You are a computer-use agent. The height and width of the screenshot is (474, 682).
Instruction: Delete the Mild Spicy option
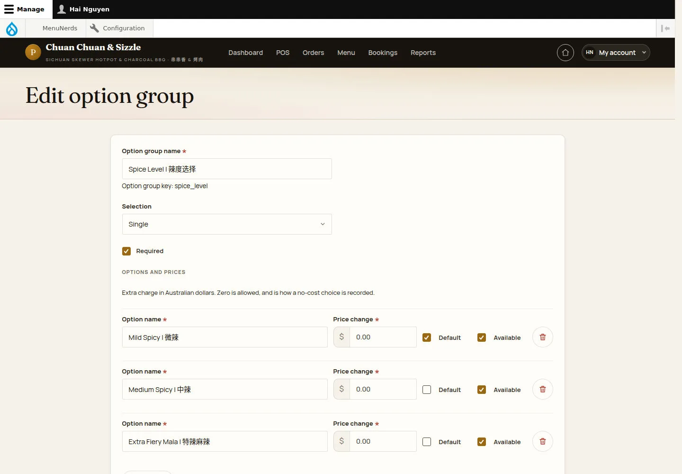[543, 337]
